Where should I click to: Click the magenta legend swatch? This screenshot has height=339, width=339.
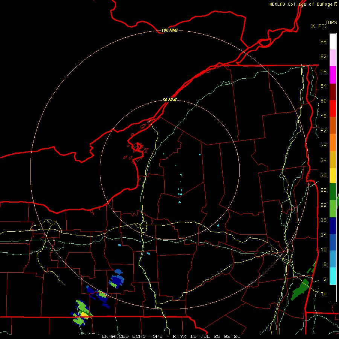(x=333, y=75)
